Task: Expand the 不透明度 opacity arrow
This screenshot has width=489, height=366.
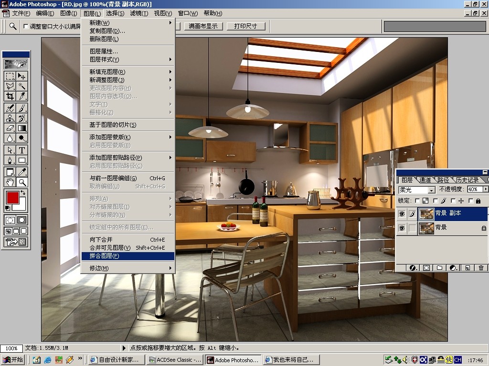Action: pos(485,189)
